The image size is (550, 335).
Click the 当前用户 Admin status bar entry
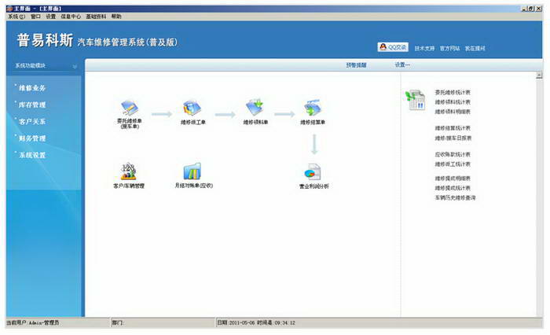tap(33, 322)
